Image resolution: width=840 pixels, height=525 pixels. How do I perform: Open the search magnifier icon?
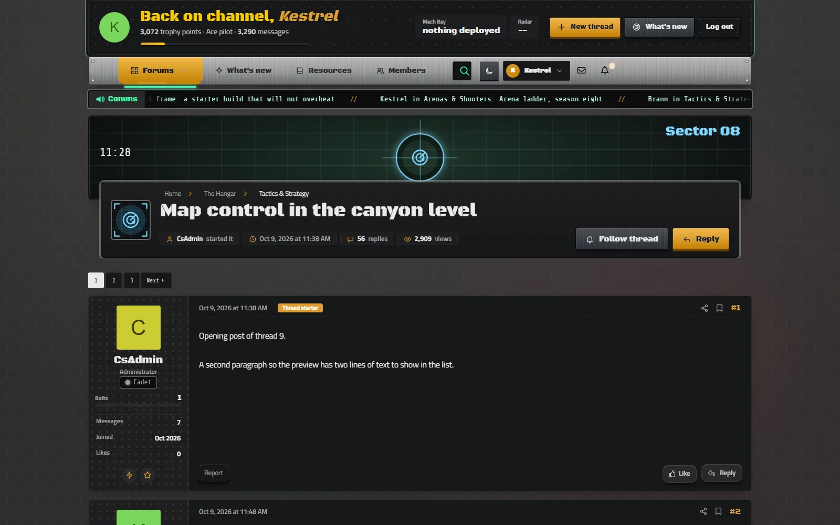(x=464, y=71)
